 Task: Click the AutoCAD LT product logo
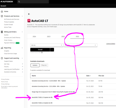(29, 21)
